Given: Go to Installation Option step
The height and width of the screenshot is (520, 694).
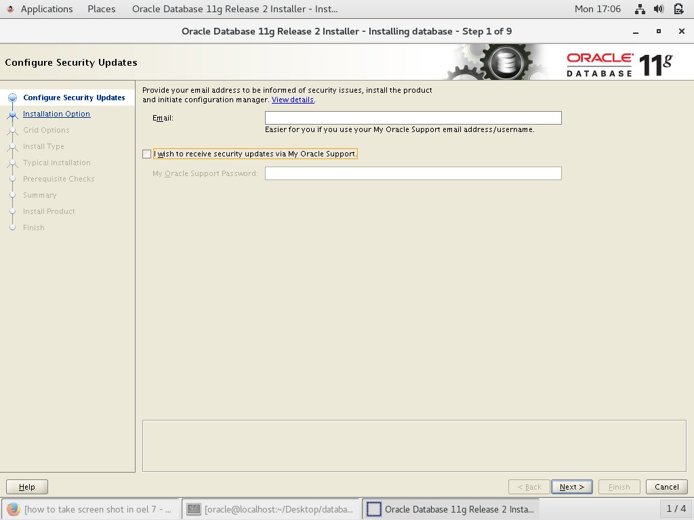Looking at the screenshot, I should click(x=57, y=114).
